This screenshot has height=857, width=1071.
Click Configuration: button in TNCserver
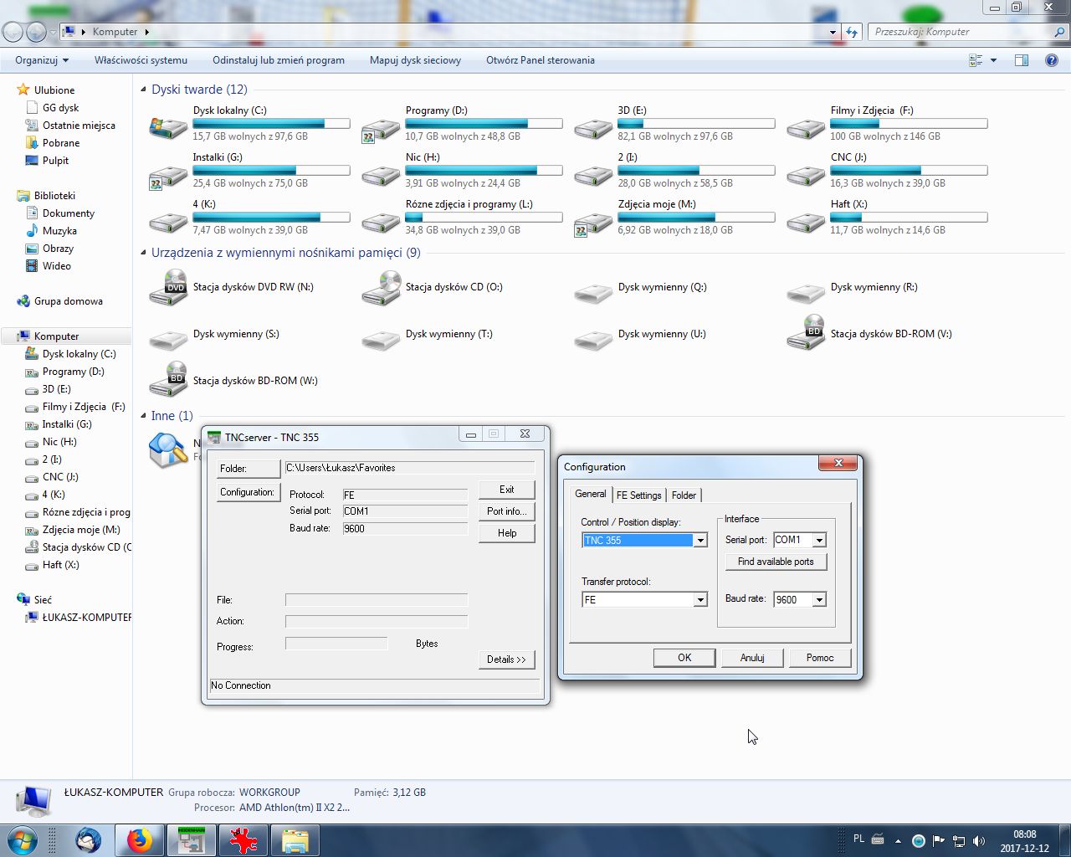(249, 492)
